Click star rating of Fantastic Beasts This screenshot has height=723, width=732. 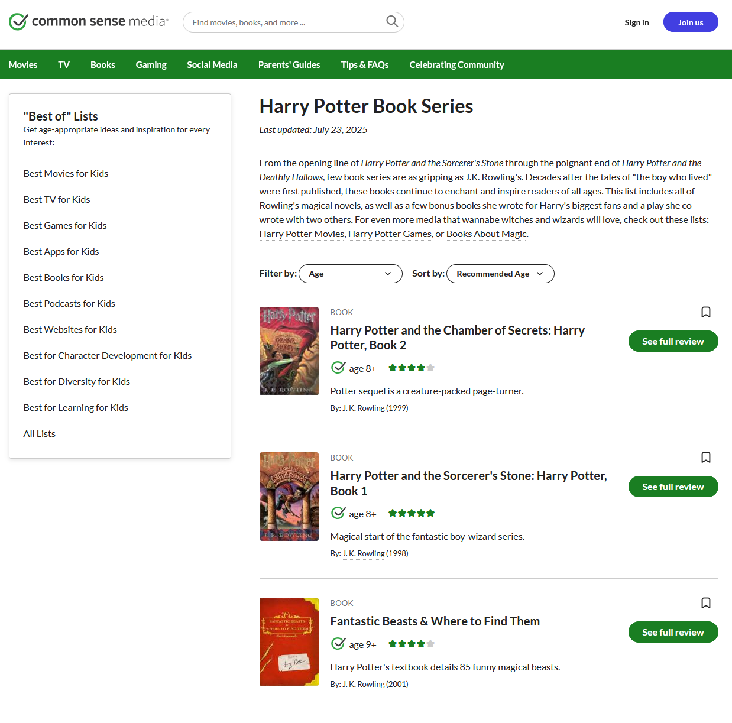coord(412,644)
